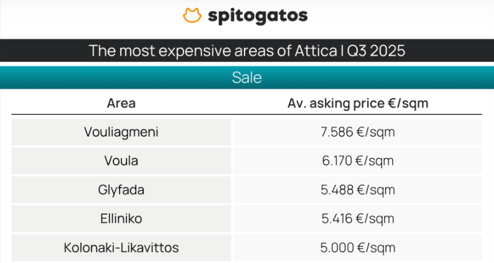Click the 6.170 €/sqm price cell
Viewport: 494px width, 263px height.
357,161
